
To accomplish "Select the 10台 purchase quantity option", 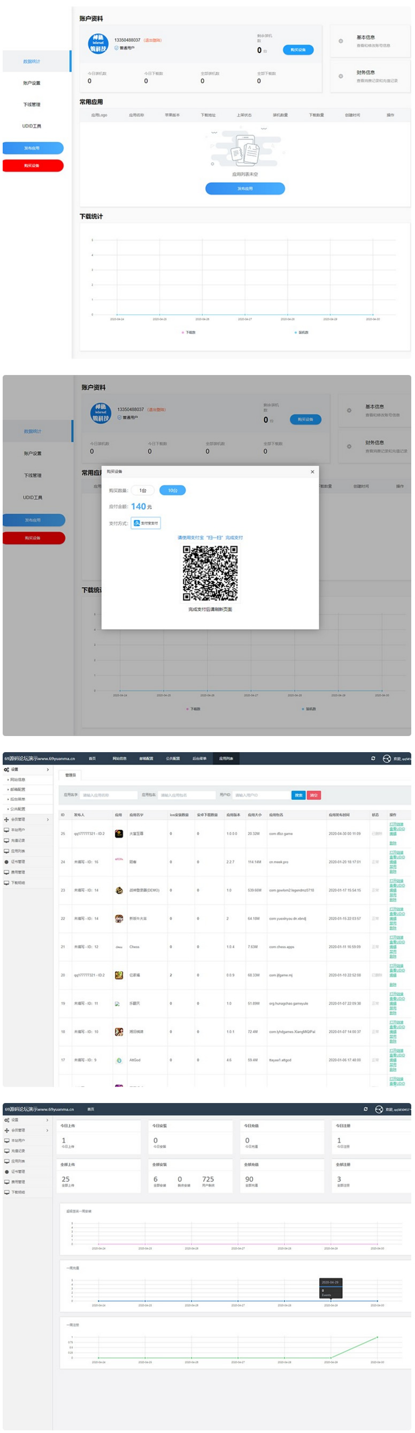I will tap(173, 490).
